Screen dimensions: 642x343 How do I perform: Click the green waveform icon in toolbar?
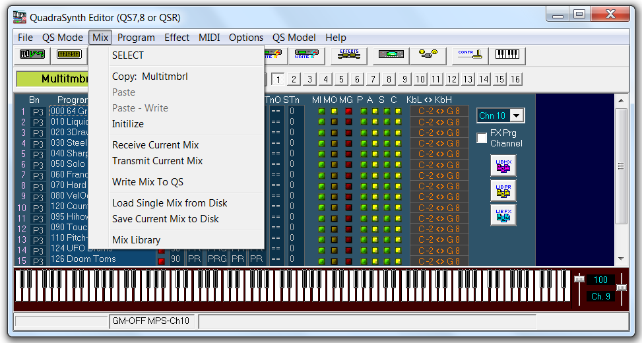click(32, 55)
